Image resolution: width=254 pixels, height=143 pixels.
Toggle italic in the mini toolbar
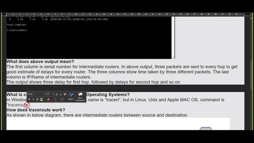click(33, 99)
